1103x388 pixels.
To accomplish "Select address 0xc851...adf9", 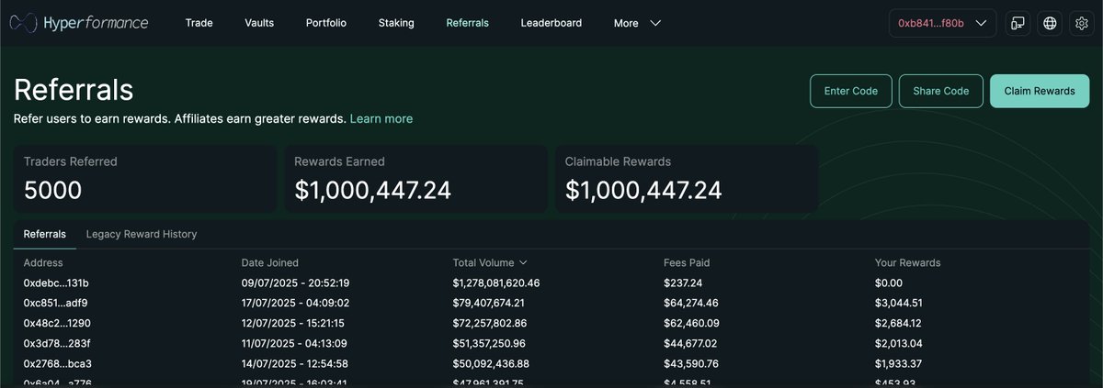I will coord(55,303).
